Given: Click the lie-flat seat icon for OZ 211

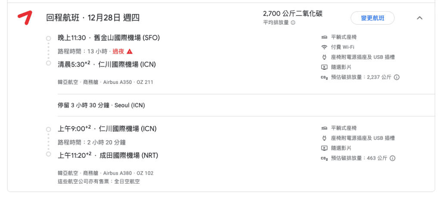Looking at the screenshot, I should [324, 37].
